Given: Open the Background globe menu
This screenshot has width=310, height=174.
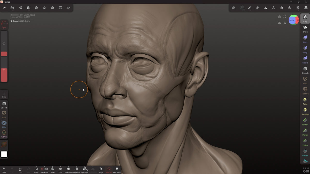Looking at the screenshot, I should [x=36, y=8].
